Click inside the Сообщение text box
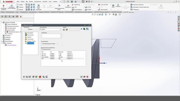This screenshot has height=101, width=180. (52, 36)
